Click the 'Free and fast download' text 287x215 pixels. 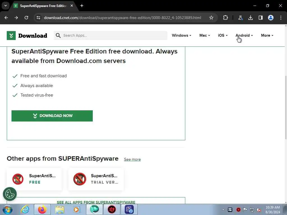[x=43, y=76]
